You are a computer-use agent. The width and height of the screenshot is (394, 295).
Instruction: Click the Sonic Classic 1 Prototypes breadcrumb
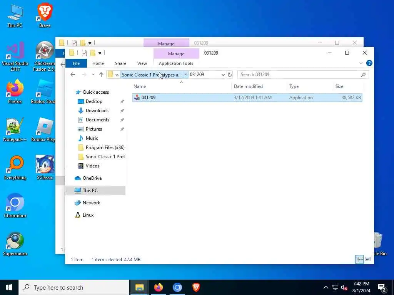pyautogui.click(x=152, y=75)
